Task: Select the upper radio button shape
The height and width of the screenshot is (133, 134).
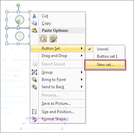Action: [20, 20]
